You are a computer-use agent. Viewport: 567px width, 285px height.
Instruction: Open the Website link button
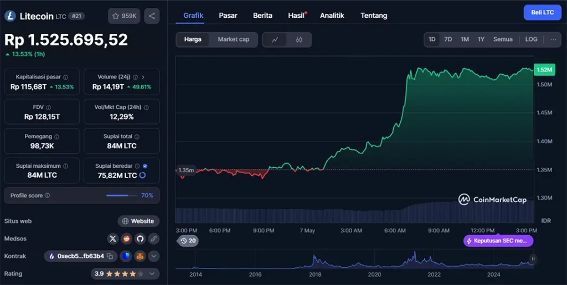point(138,221)
